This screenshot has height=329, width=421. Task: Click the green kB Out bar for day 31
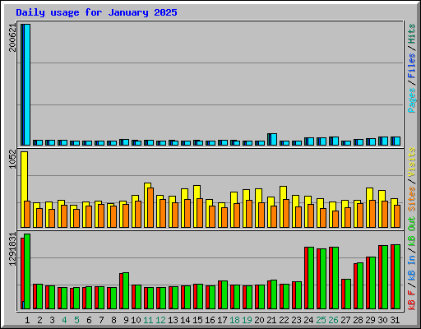click(x=397, y=277)
